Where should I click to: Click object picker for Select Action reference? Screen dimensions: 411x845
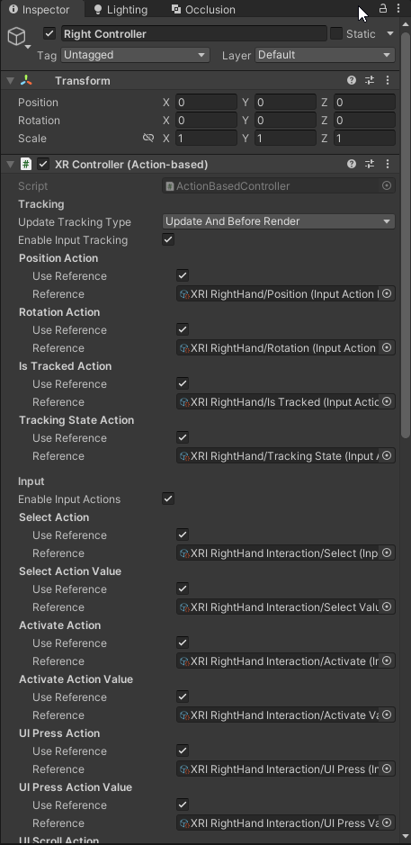[387, 553]
